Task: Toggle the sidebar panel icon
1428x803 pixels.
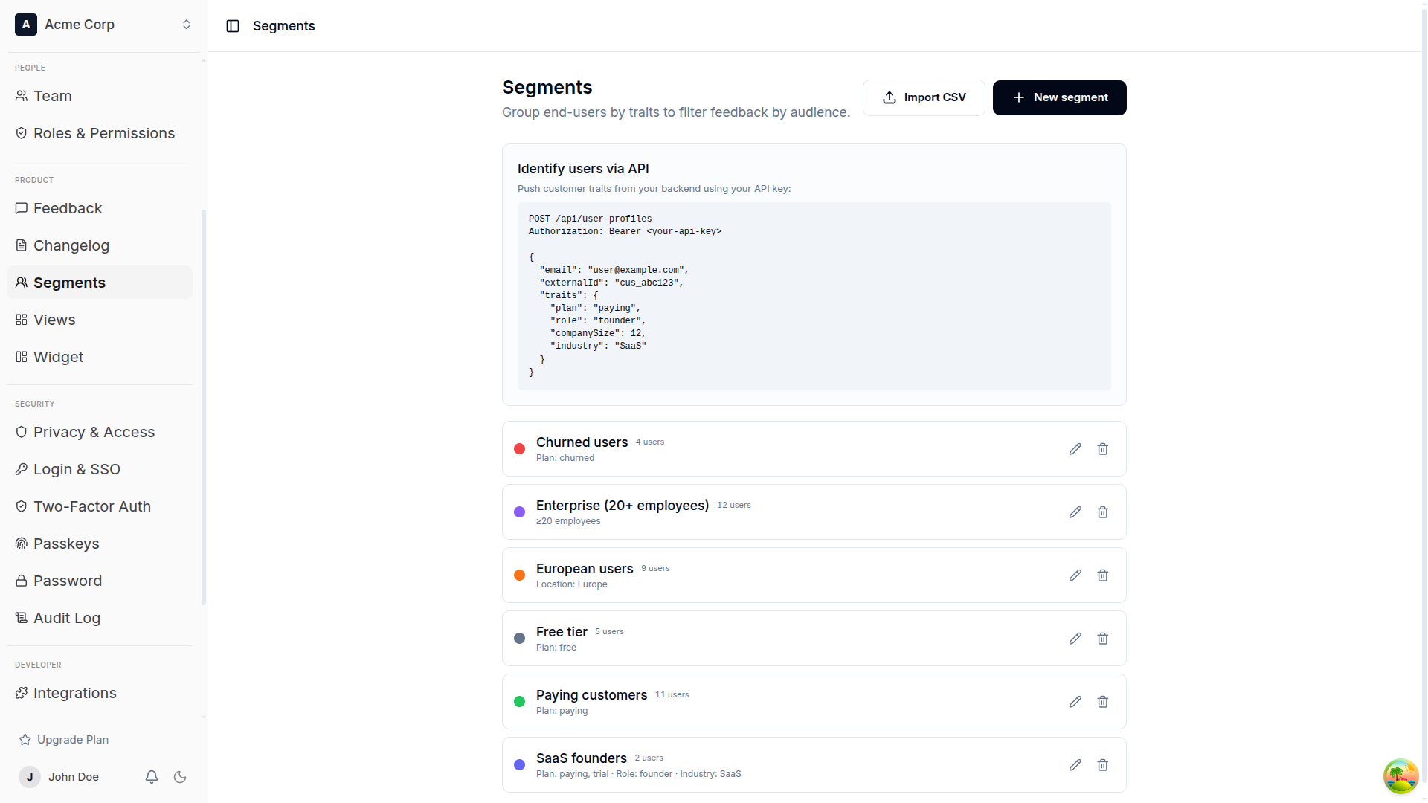Action: 233,26
